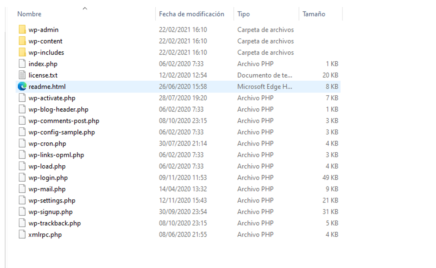Select the wp-includes folder icon

22,53
